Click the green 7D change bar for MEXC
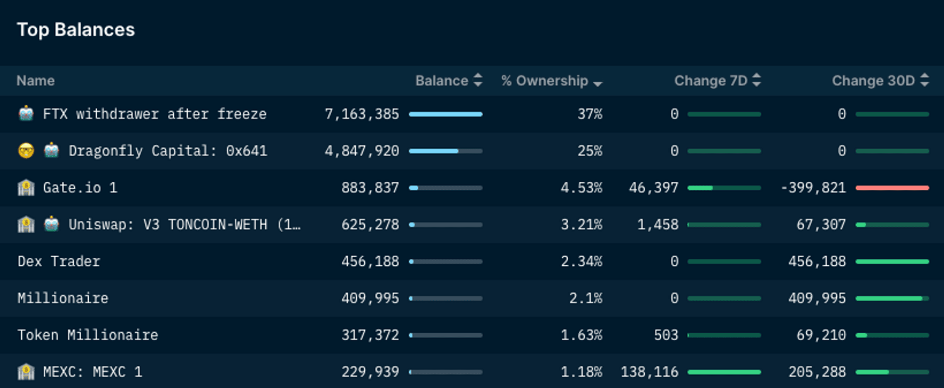Viewport: 944px width, 388px height. (724, 372)
